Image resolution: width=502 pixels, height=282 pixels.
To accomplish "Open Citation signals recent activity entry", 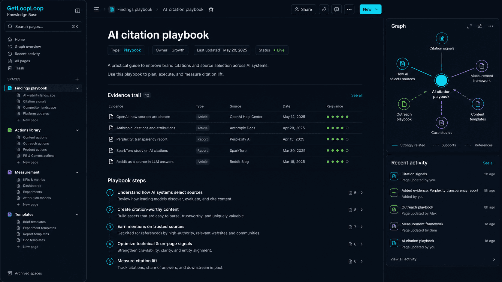I will [443, 177].
